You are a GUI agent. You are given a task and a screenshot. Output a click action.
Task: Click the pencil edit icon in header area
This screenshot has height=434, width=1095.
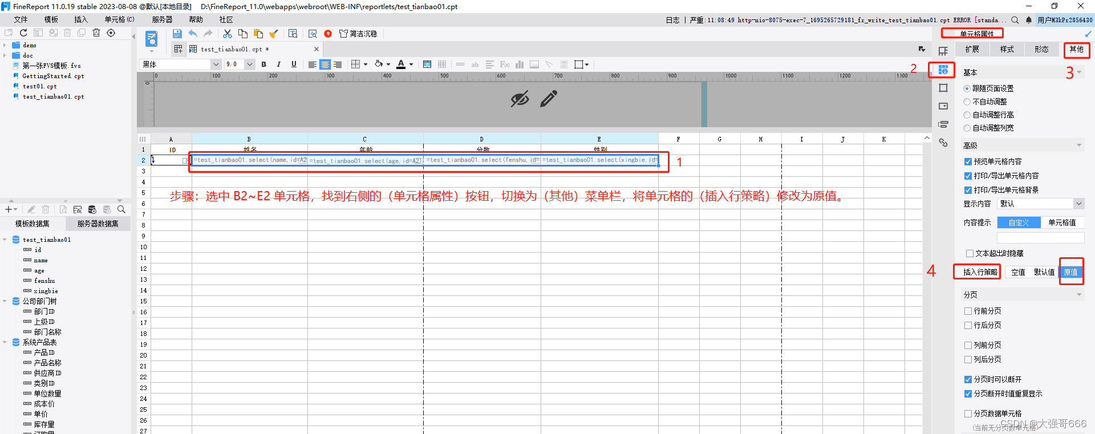click(x=549, y=99)
